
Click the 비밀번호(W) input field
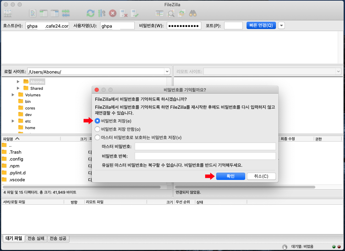184,26
